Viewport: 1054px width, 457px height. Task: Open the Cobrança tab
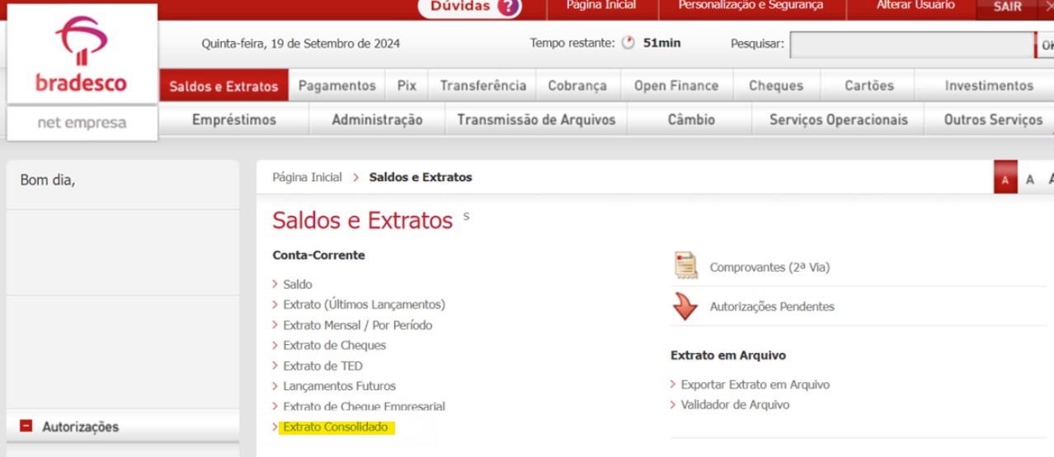[x=577, y=86]
